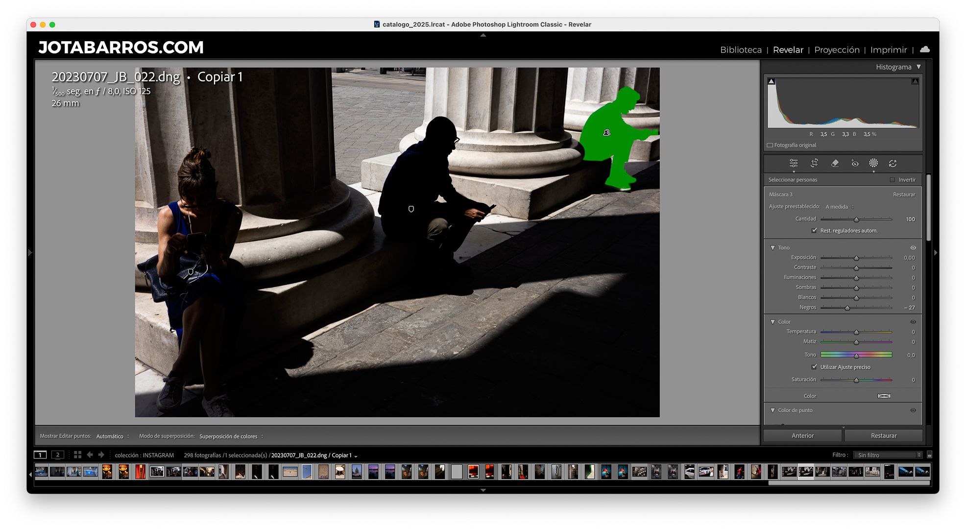Select the Crop overlay tool

click(814, 163)
